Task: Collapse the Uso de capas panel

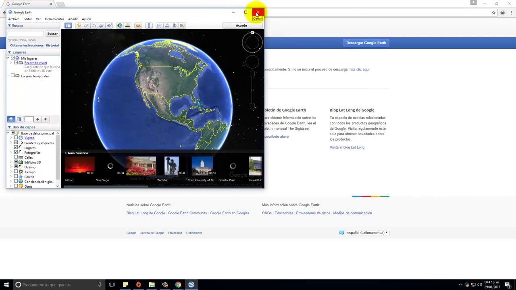Action: pyautogui.click(x=9, y=127)
